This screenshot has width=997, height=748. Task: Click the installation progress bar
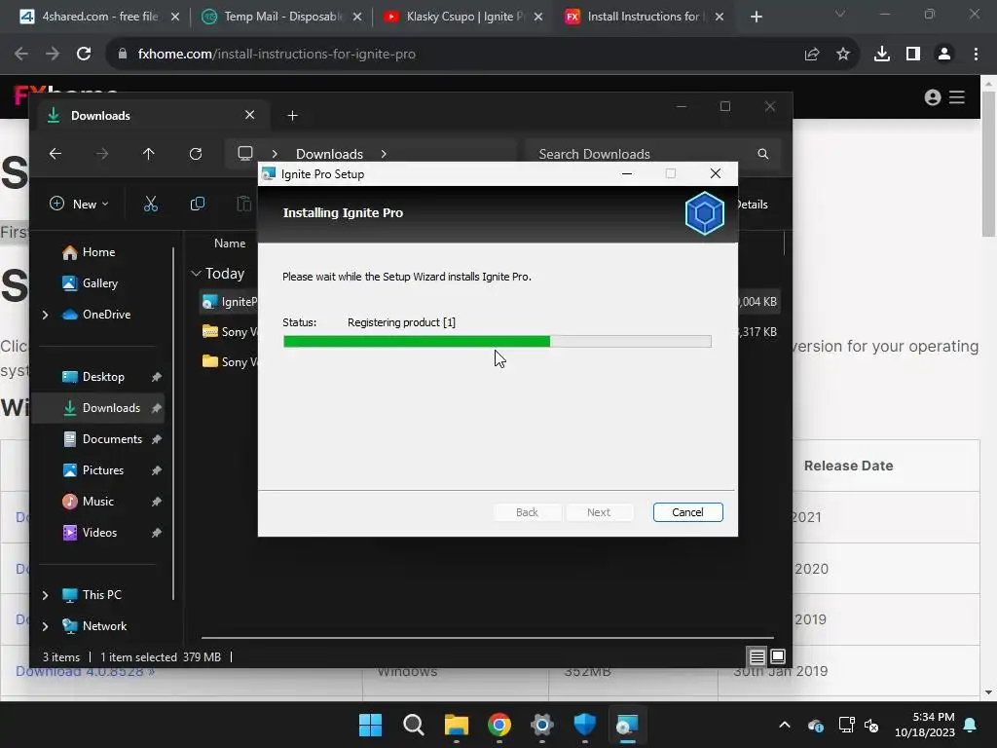point(498,342)
